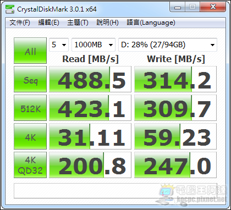Image resolution: width=231 pixels, height=210 pixels.
Task: Click the empty comment field at bottom
Action: [x=116, y=191]
